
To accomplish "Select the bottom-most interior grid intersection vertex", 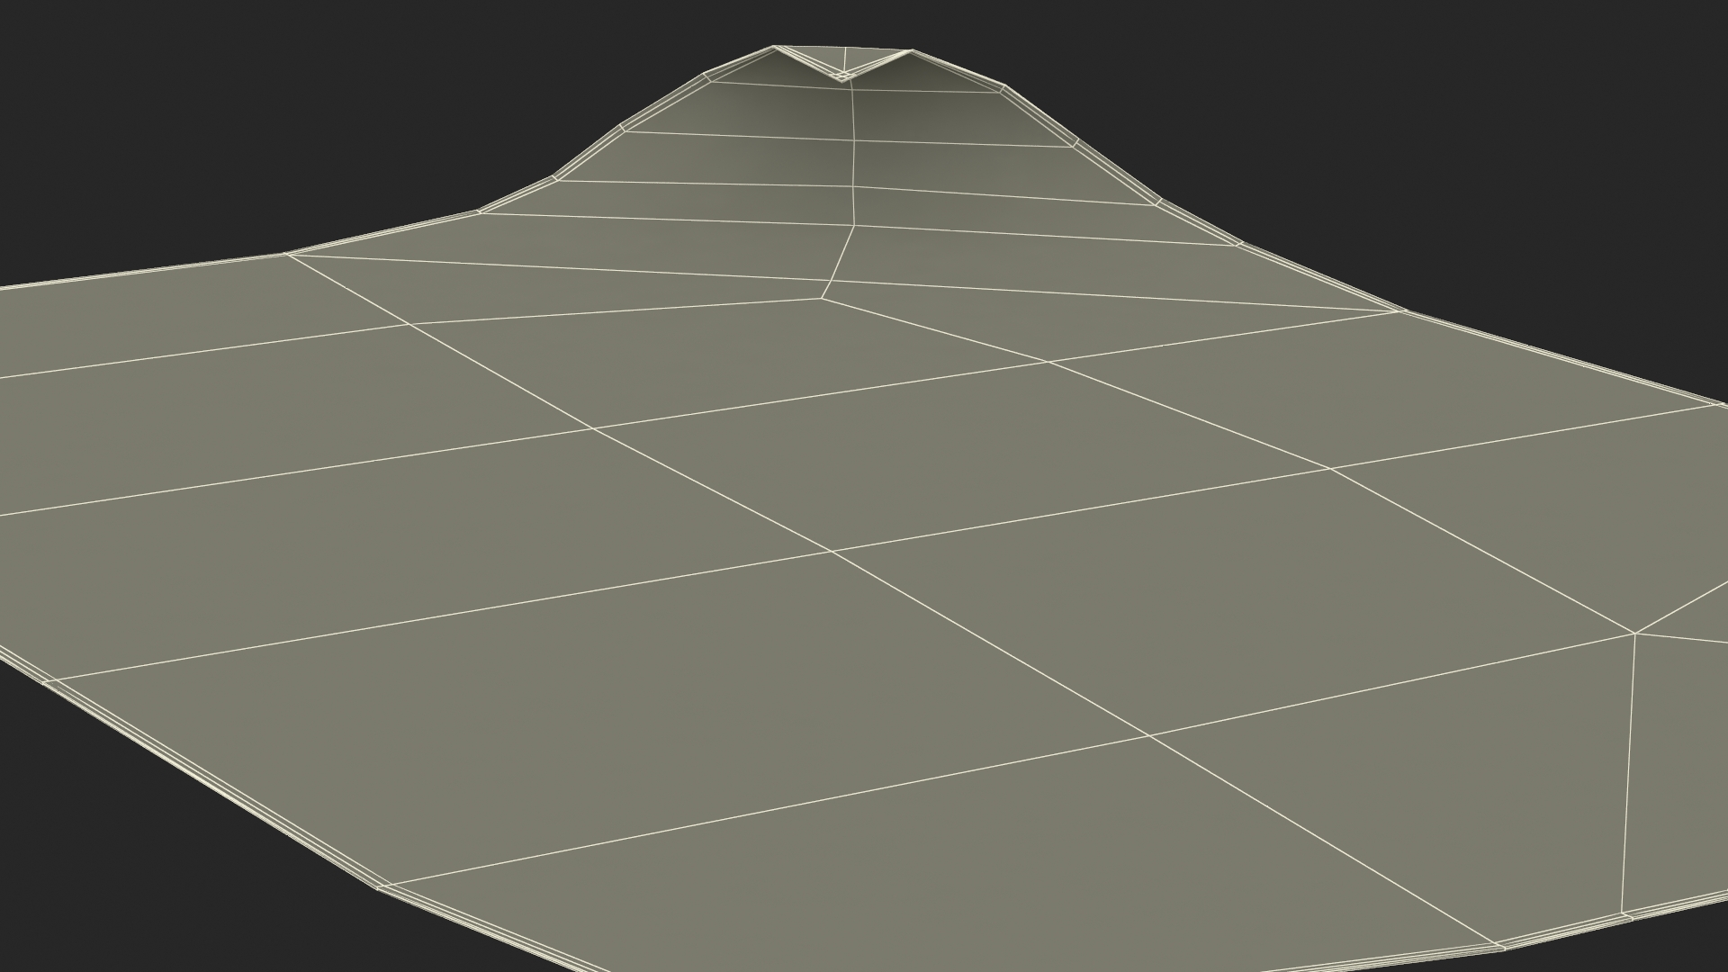I will pyautogui.click(x=1148, y=736).
